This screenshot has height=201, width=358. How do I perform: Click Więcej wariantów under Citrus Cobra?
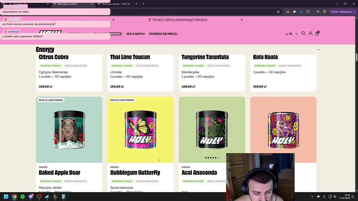click(76, 66)
